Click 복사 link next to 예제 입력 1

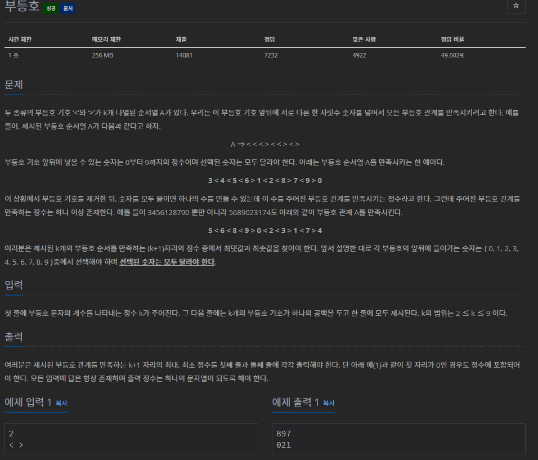click(61, 403)
